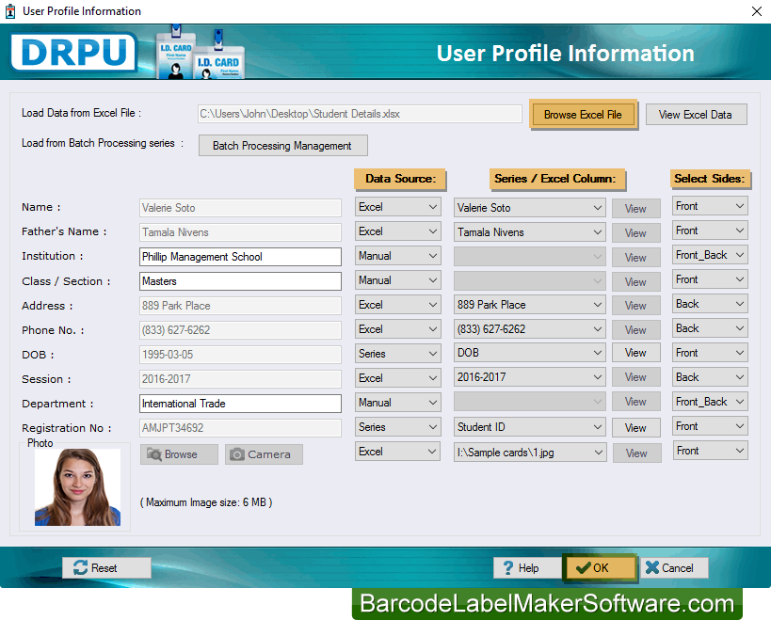Focus the Class / Section field
Viewport: 771px width, 620px height.
(x=240, y=281)
